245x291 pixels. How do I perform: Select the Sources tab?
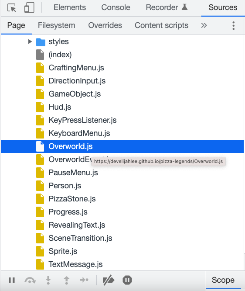(x=223, y=7)
